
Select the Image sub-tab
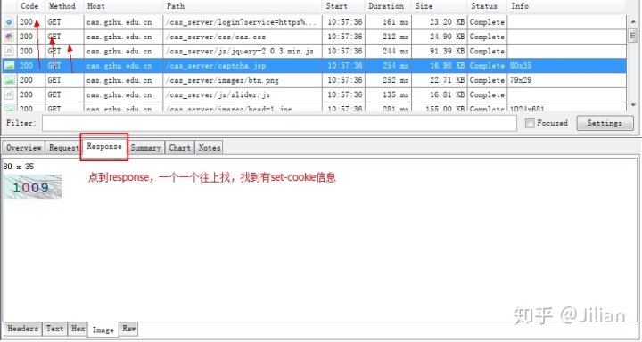103,330
